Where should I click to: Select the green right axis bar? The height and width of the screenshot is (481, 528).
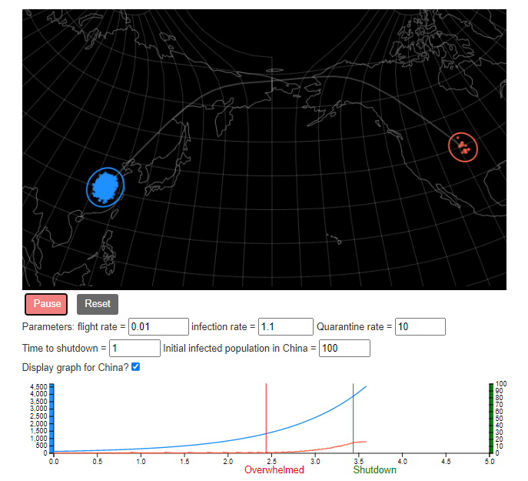click(x=491, y=418)
